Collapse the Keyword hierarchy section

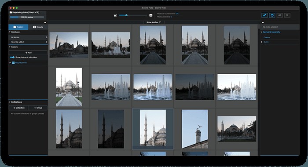(x=261, y=32)
